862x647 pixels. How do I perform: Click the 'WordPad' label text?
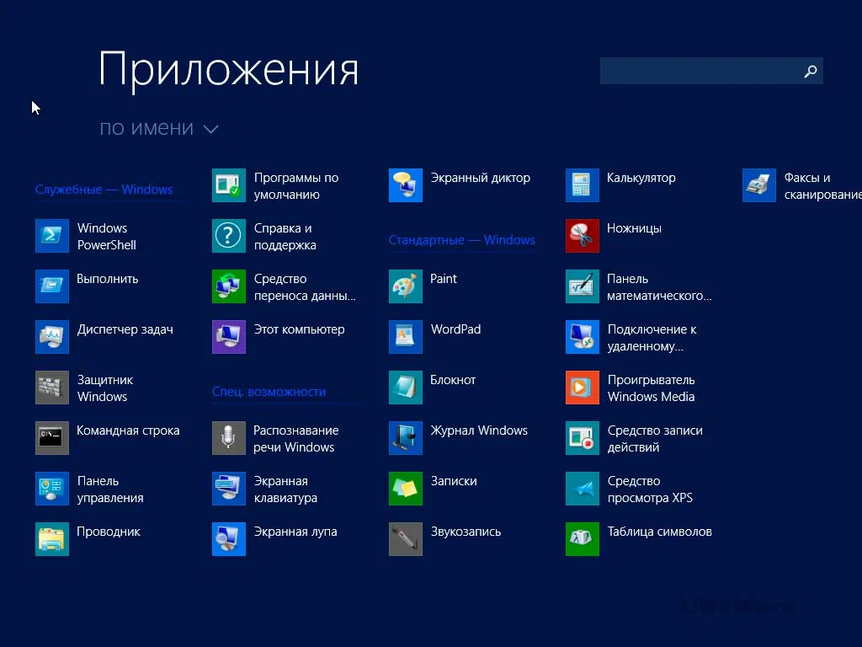pyautogui.click(x=455, y=329)
